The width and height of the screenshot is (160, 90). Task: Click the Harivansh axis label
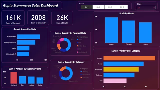tap(14, 85)
